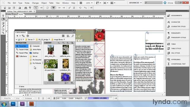Image resolution: width=190 pixels, height=107 pixels.
Task: Select the Zoom tool in toolbox
Action: coord(3,33)
